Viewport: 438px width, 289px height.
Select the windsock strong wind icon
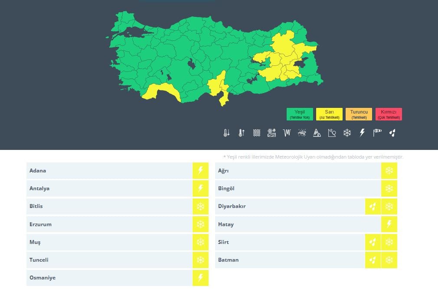click(x=376, y=133)
